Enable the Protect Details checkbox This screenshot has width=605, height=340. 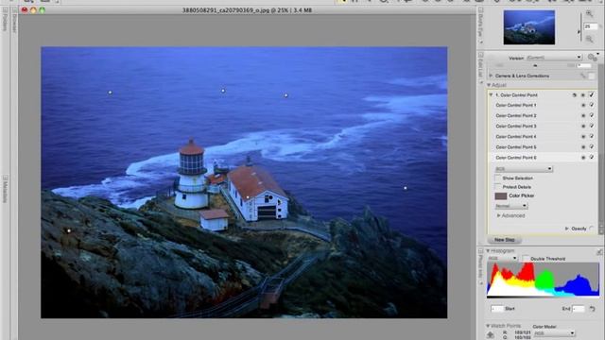pyautogui.click(x=498, y=187)
